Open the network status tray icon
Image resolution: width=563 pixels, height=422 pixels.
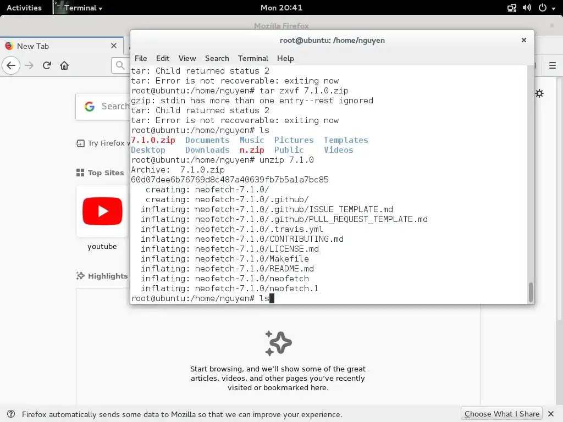[x=512, y=8]
